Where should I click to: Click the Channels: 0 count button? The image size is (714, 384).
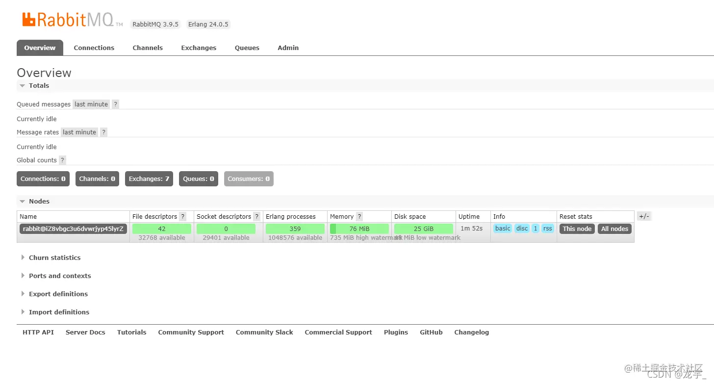(97, 179)
